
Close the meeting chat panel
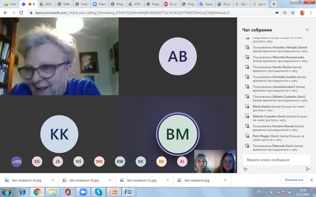pyautogui.click(x=307, y=30)
